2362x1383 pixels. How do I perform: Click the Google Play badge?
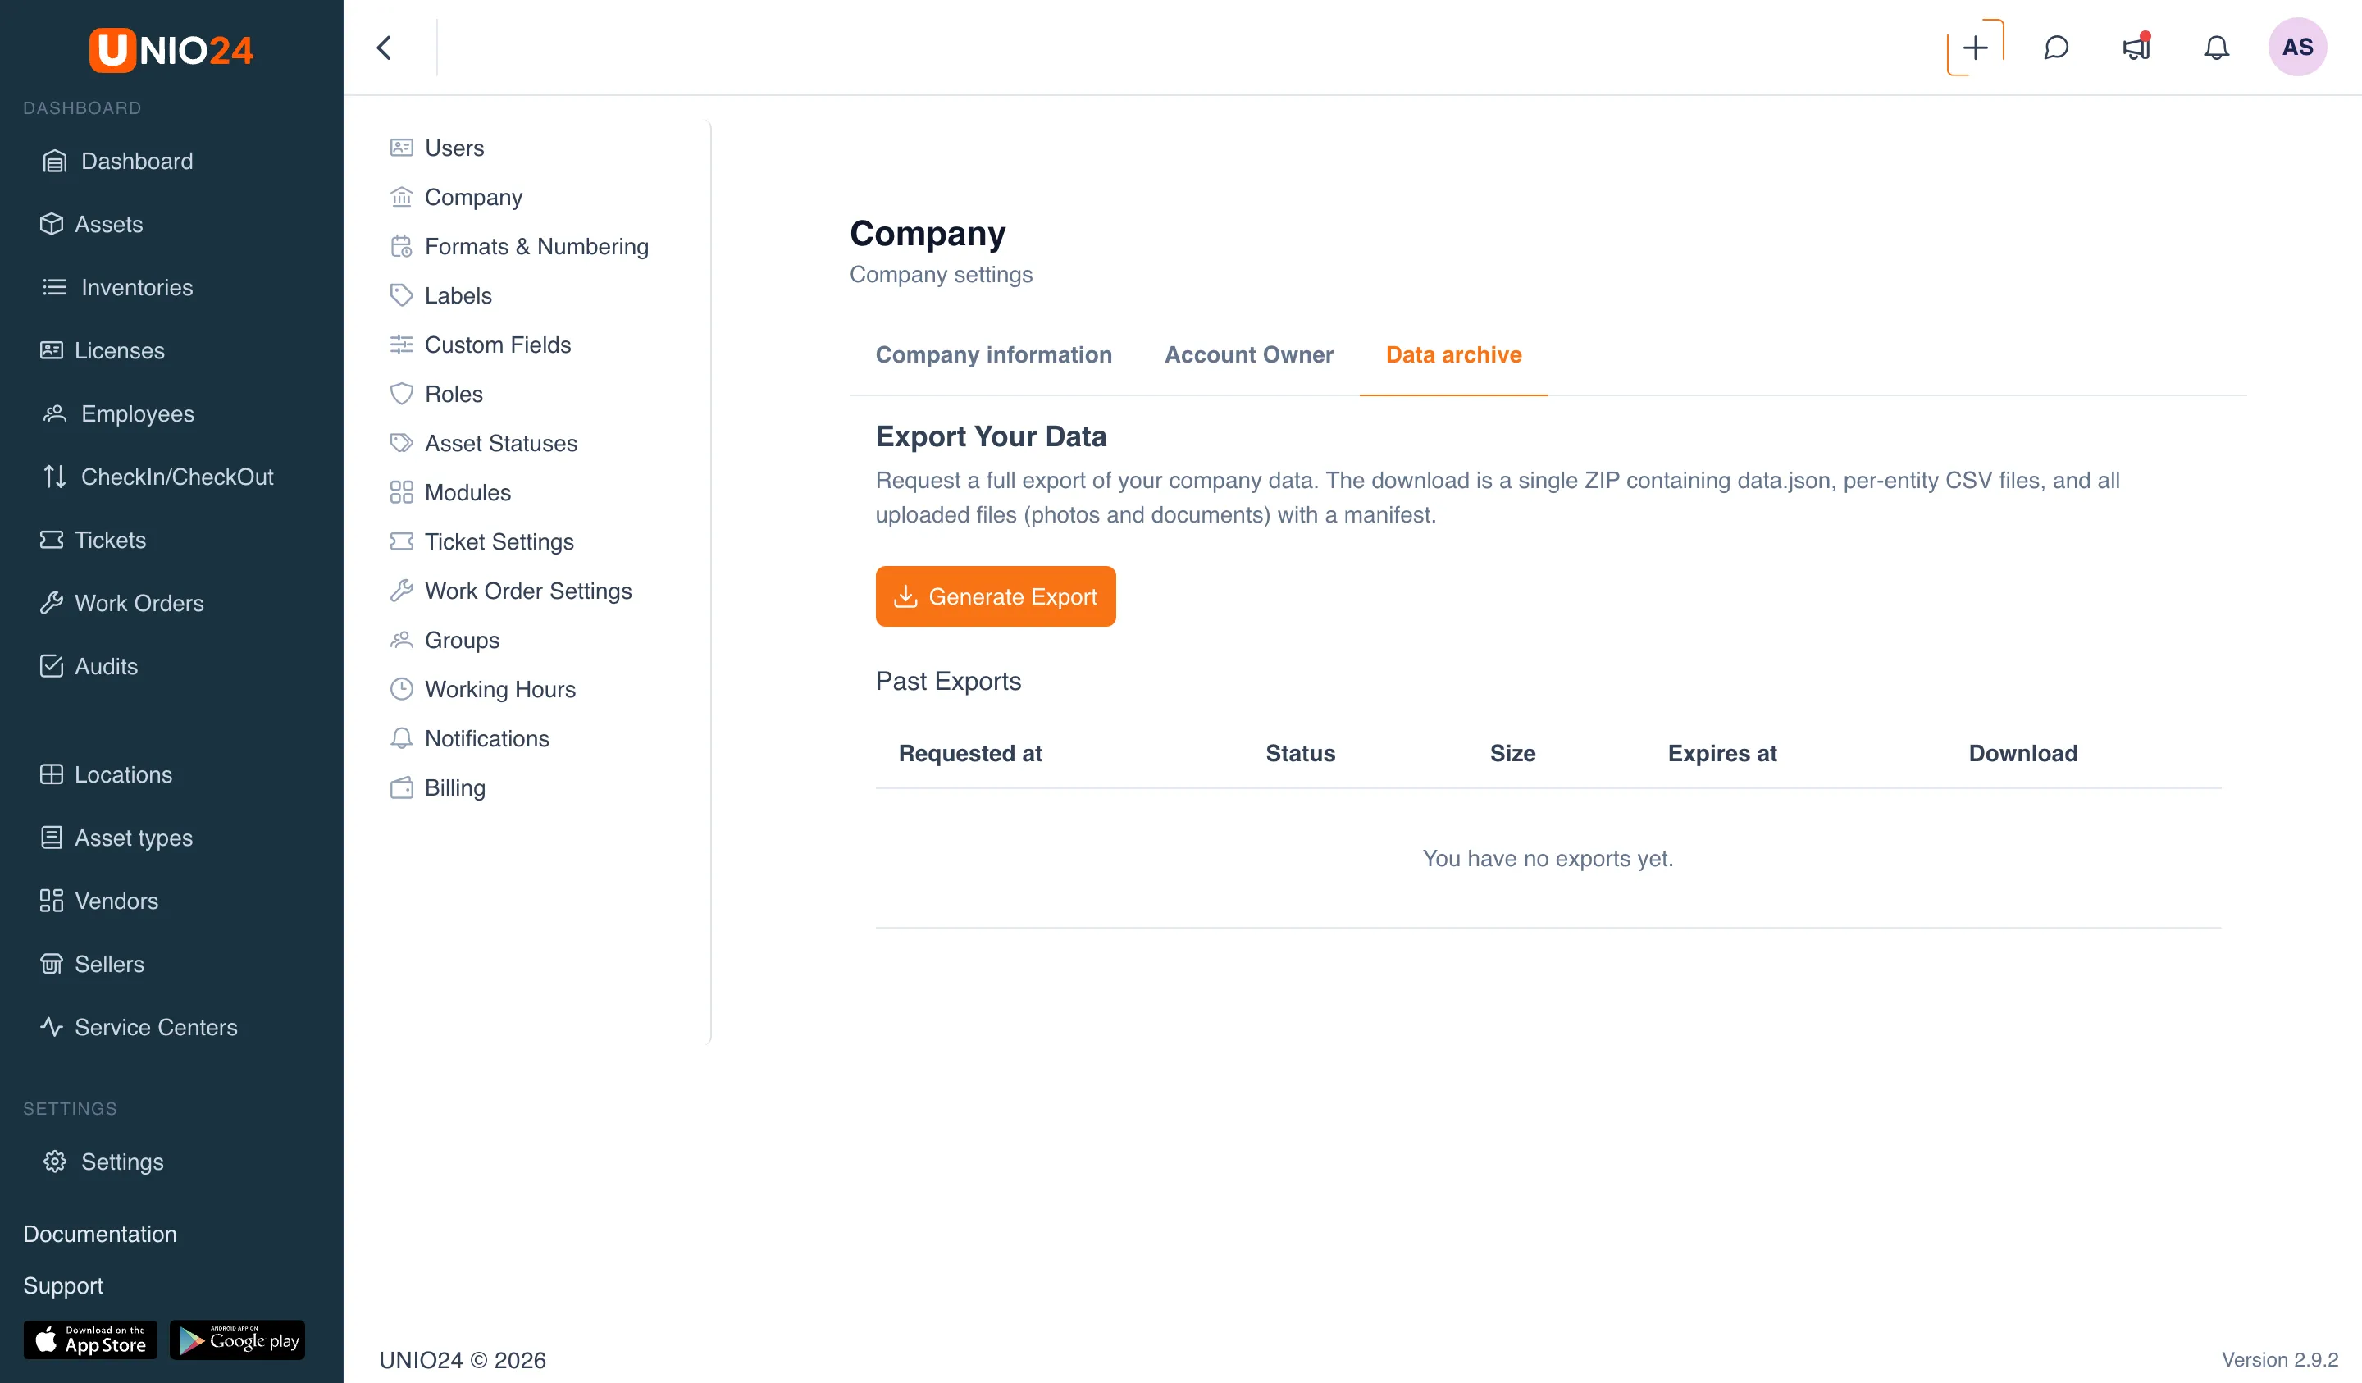[237, 1340]
